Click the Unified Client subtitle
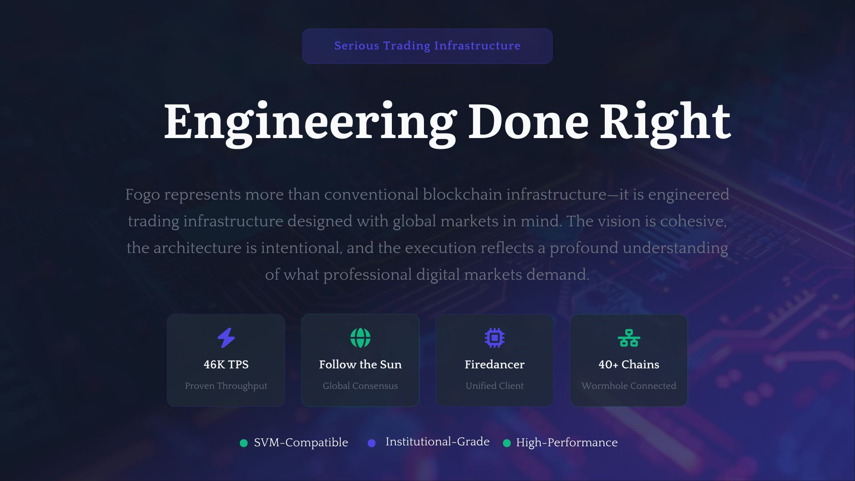The height and width of the screenshot is (481, 855). 494,386
